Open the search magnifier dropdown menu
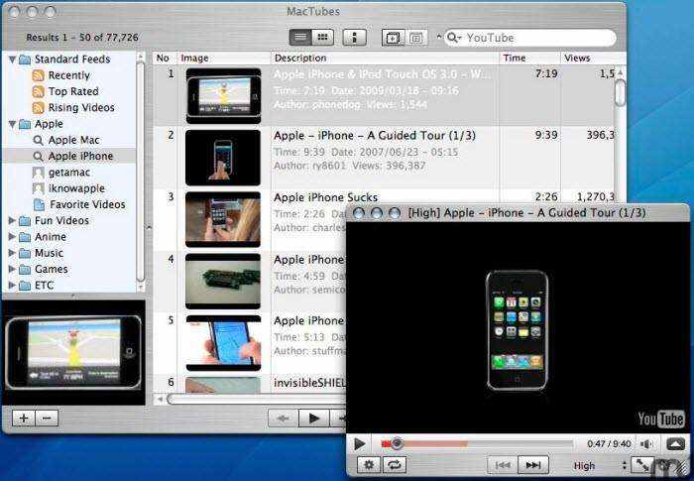This screenshot has height=481, width=694. coord(454,38)
